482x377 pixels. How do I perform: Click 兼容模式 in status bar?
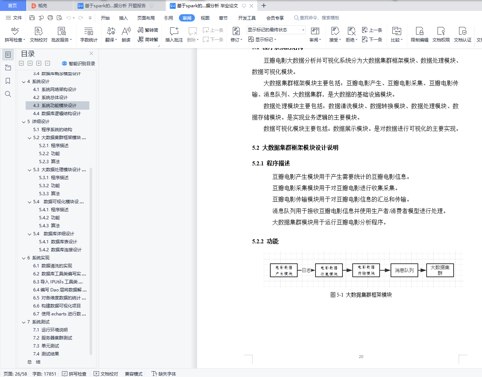coord(134,374)
